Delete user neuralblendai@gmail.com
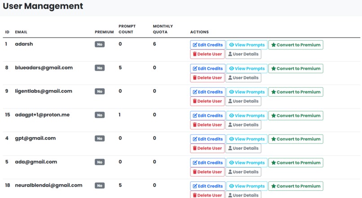This screenshot has width=362, height=198. [x=207, y=195]
